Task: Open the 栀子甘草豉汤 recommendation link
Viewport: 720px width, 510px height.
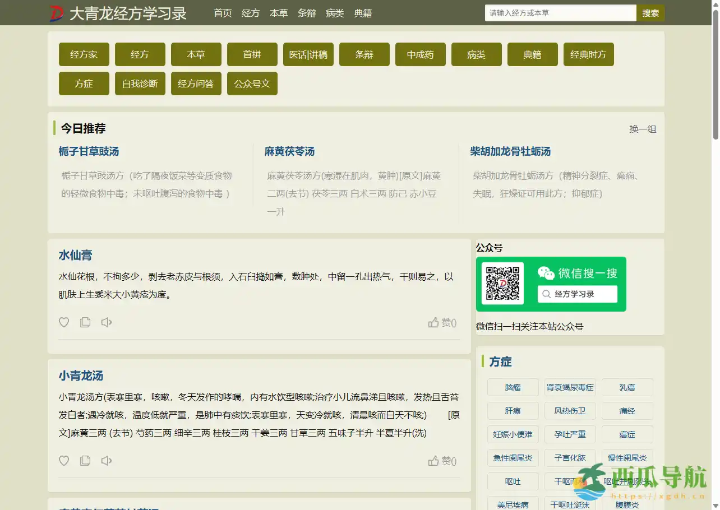Action: click(89, 151)
